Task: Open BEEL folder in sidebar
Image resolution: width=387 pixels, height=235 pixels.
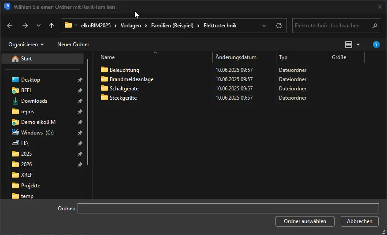Action: pyautogui.click(x=26, y=90)
